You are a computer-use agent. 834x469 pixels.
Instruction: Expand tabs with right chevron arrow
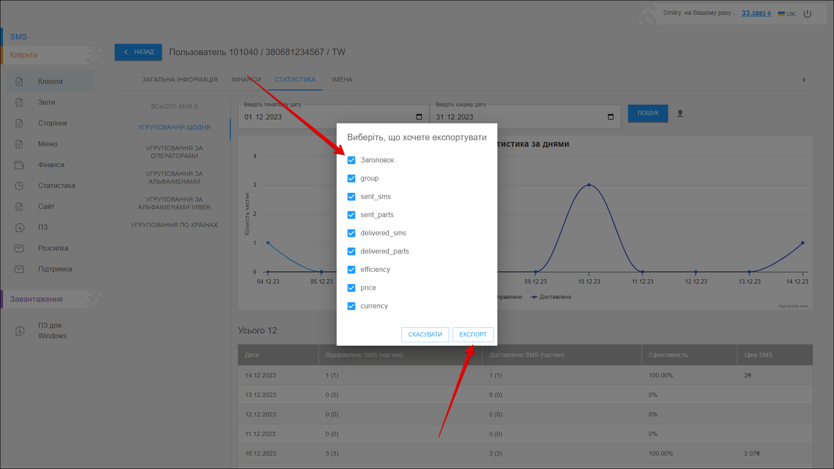[804, 80]
